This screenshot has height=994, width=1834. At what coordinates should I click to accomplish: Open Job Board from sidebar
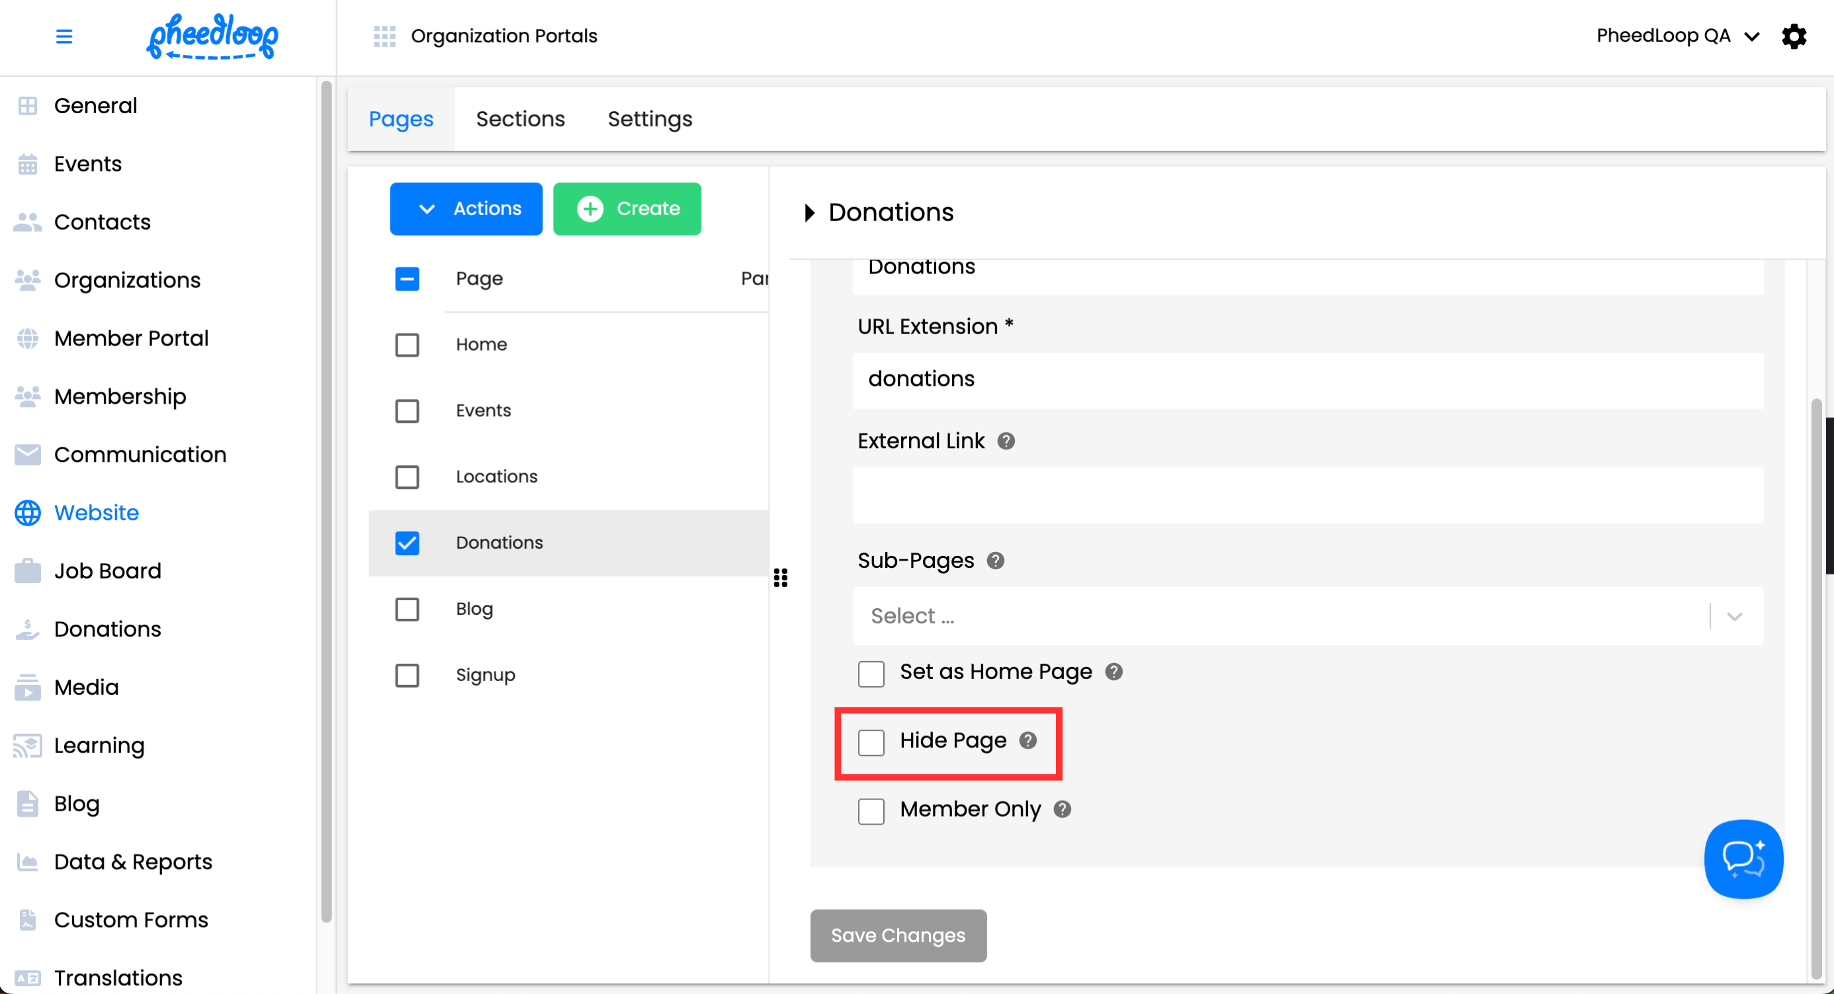pos(107,571)
